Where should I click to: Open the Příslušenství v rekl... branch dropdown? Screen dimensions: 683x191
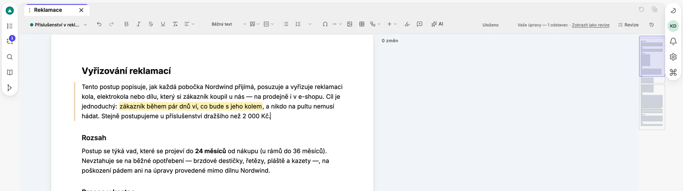(59, 25)
